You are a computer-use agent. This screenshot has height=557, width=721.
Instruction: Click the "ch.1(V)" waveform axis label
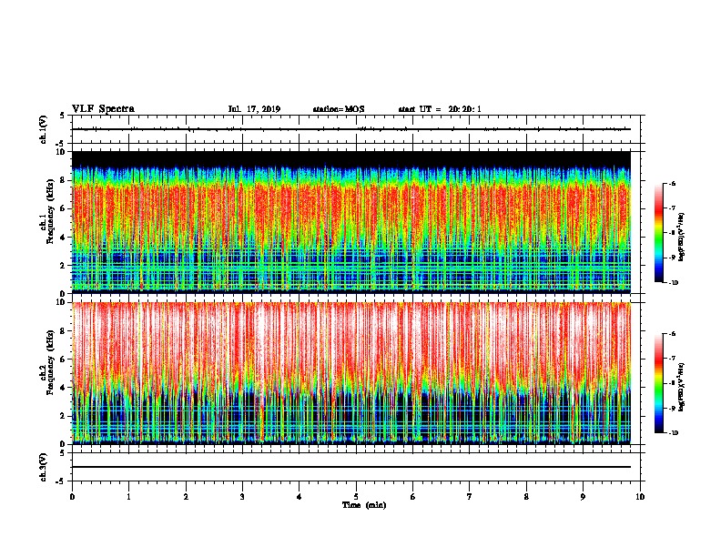point(44,129)
